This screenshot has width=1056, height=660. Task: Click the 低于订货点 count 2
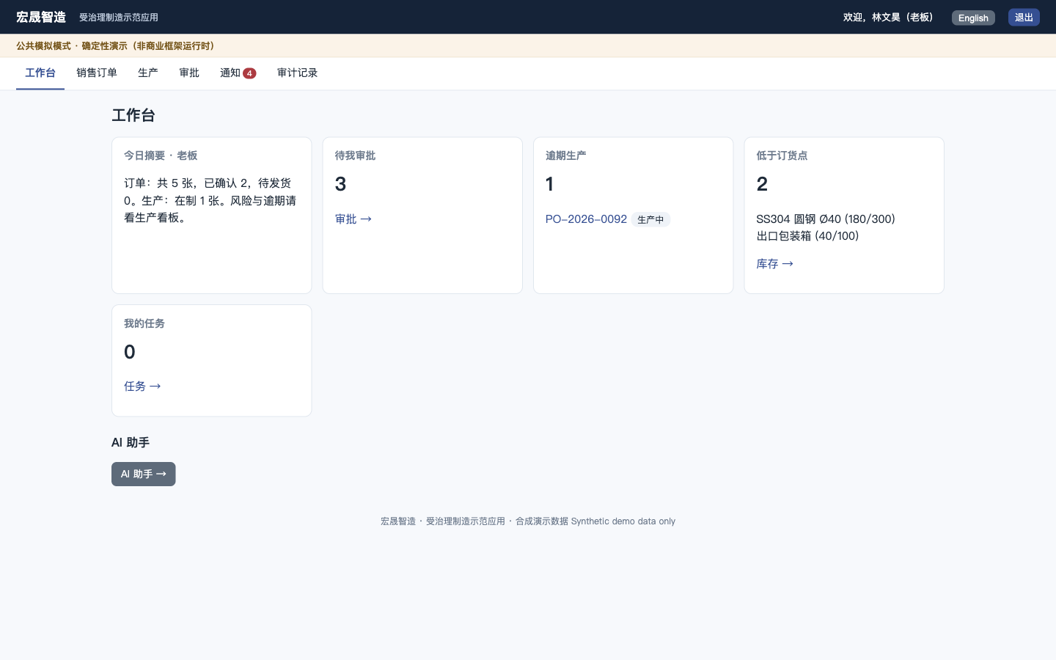(x=762, y=184)
